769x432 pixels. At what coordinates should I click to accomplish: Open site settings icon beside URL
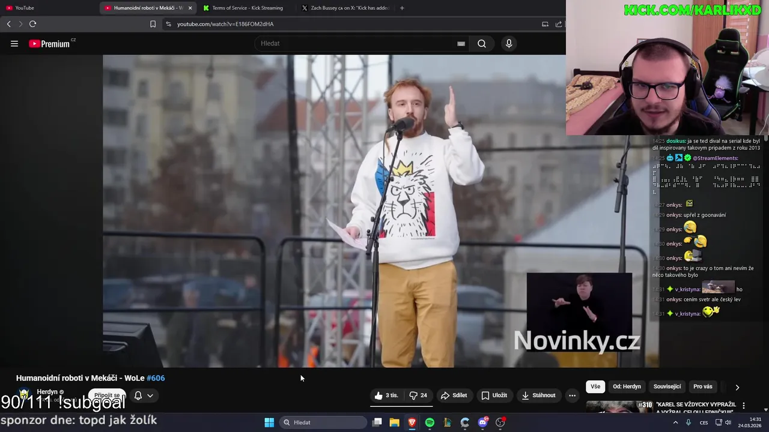[x=168, y=24]
